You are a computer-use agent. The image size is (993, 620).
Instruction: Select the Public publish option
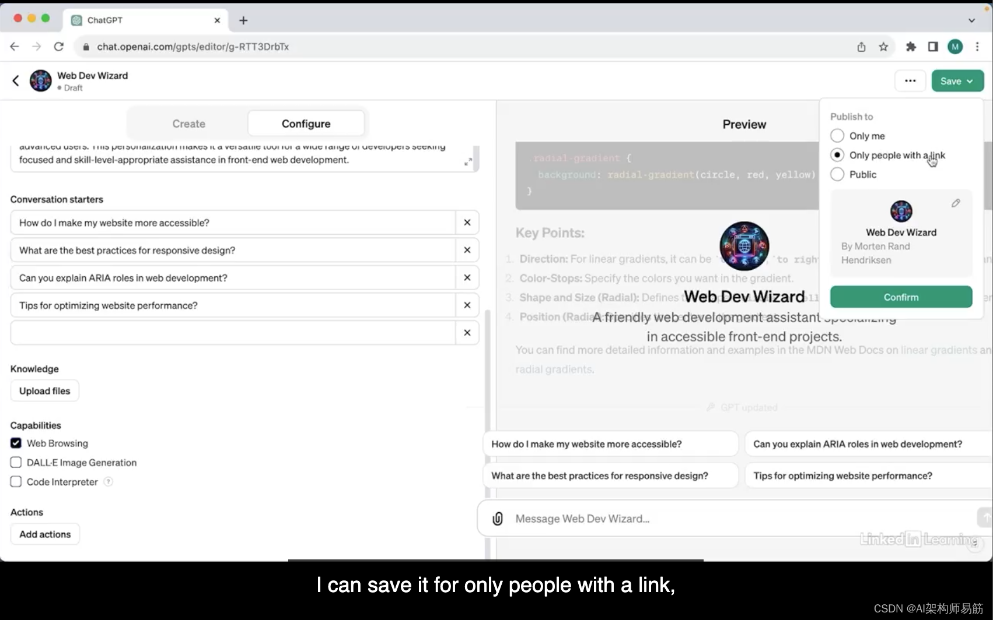point(837,174)
